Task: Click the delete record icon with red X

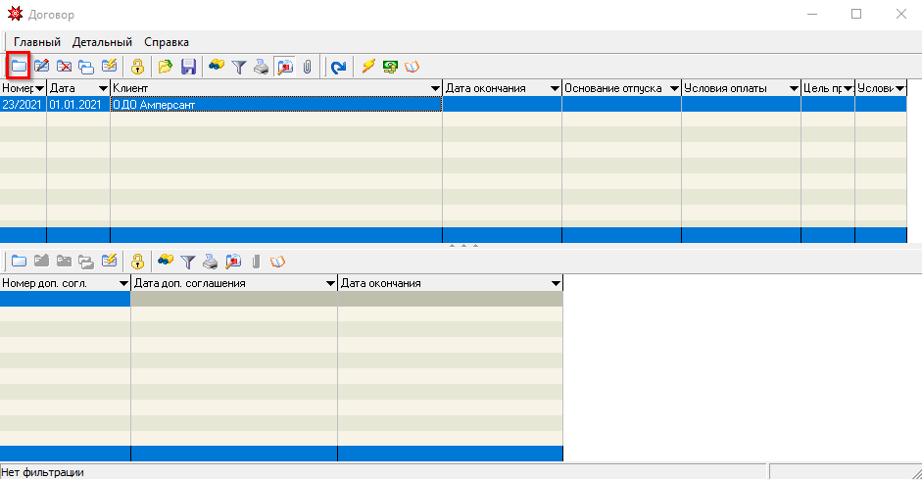Action: pyautogui.click(x=64, y=67)
